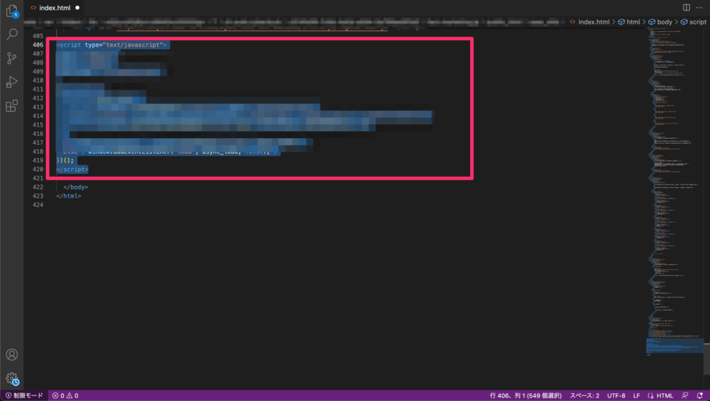
Task: Click the 制限モード restricted mode indicator
Action: pyautogui.click(x=24, y=395)
